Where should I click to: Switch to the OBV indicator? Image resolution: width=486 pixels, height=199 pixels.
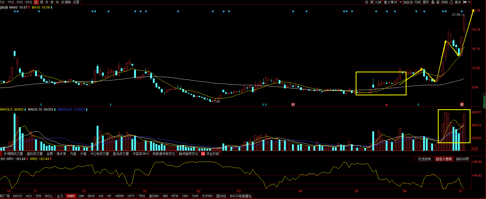click(x=185, y=196)
